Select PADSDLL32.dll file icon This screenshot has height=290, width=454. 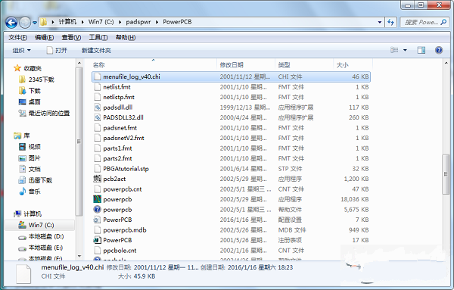pyautogui.click(x=98, y=117)
